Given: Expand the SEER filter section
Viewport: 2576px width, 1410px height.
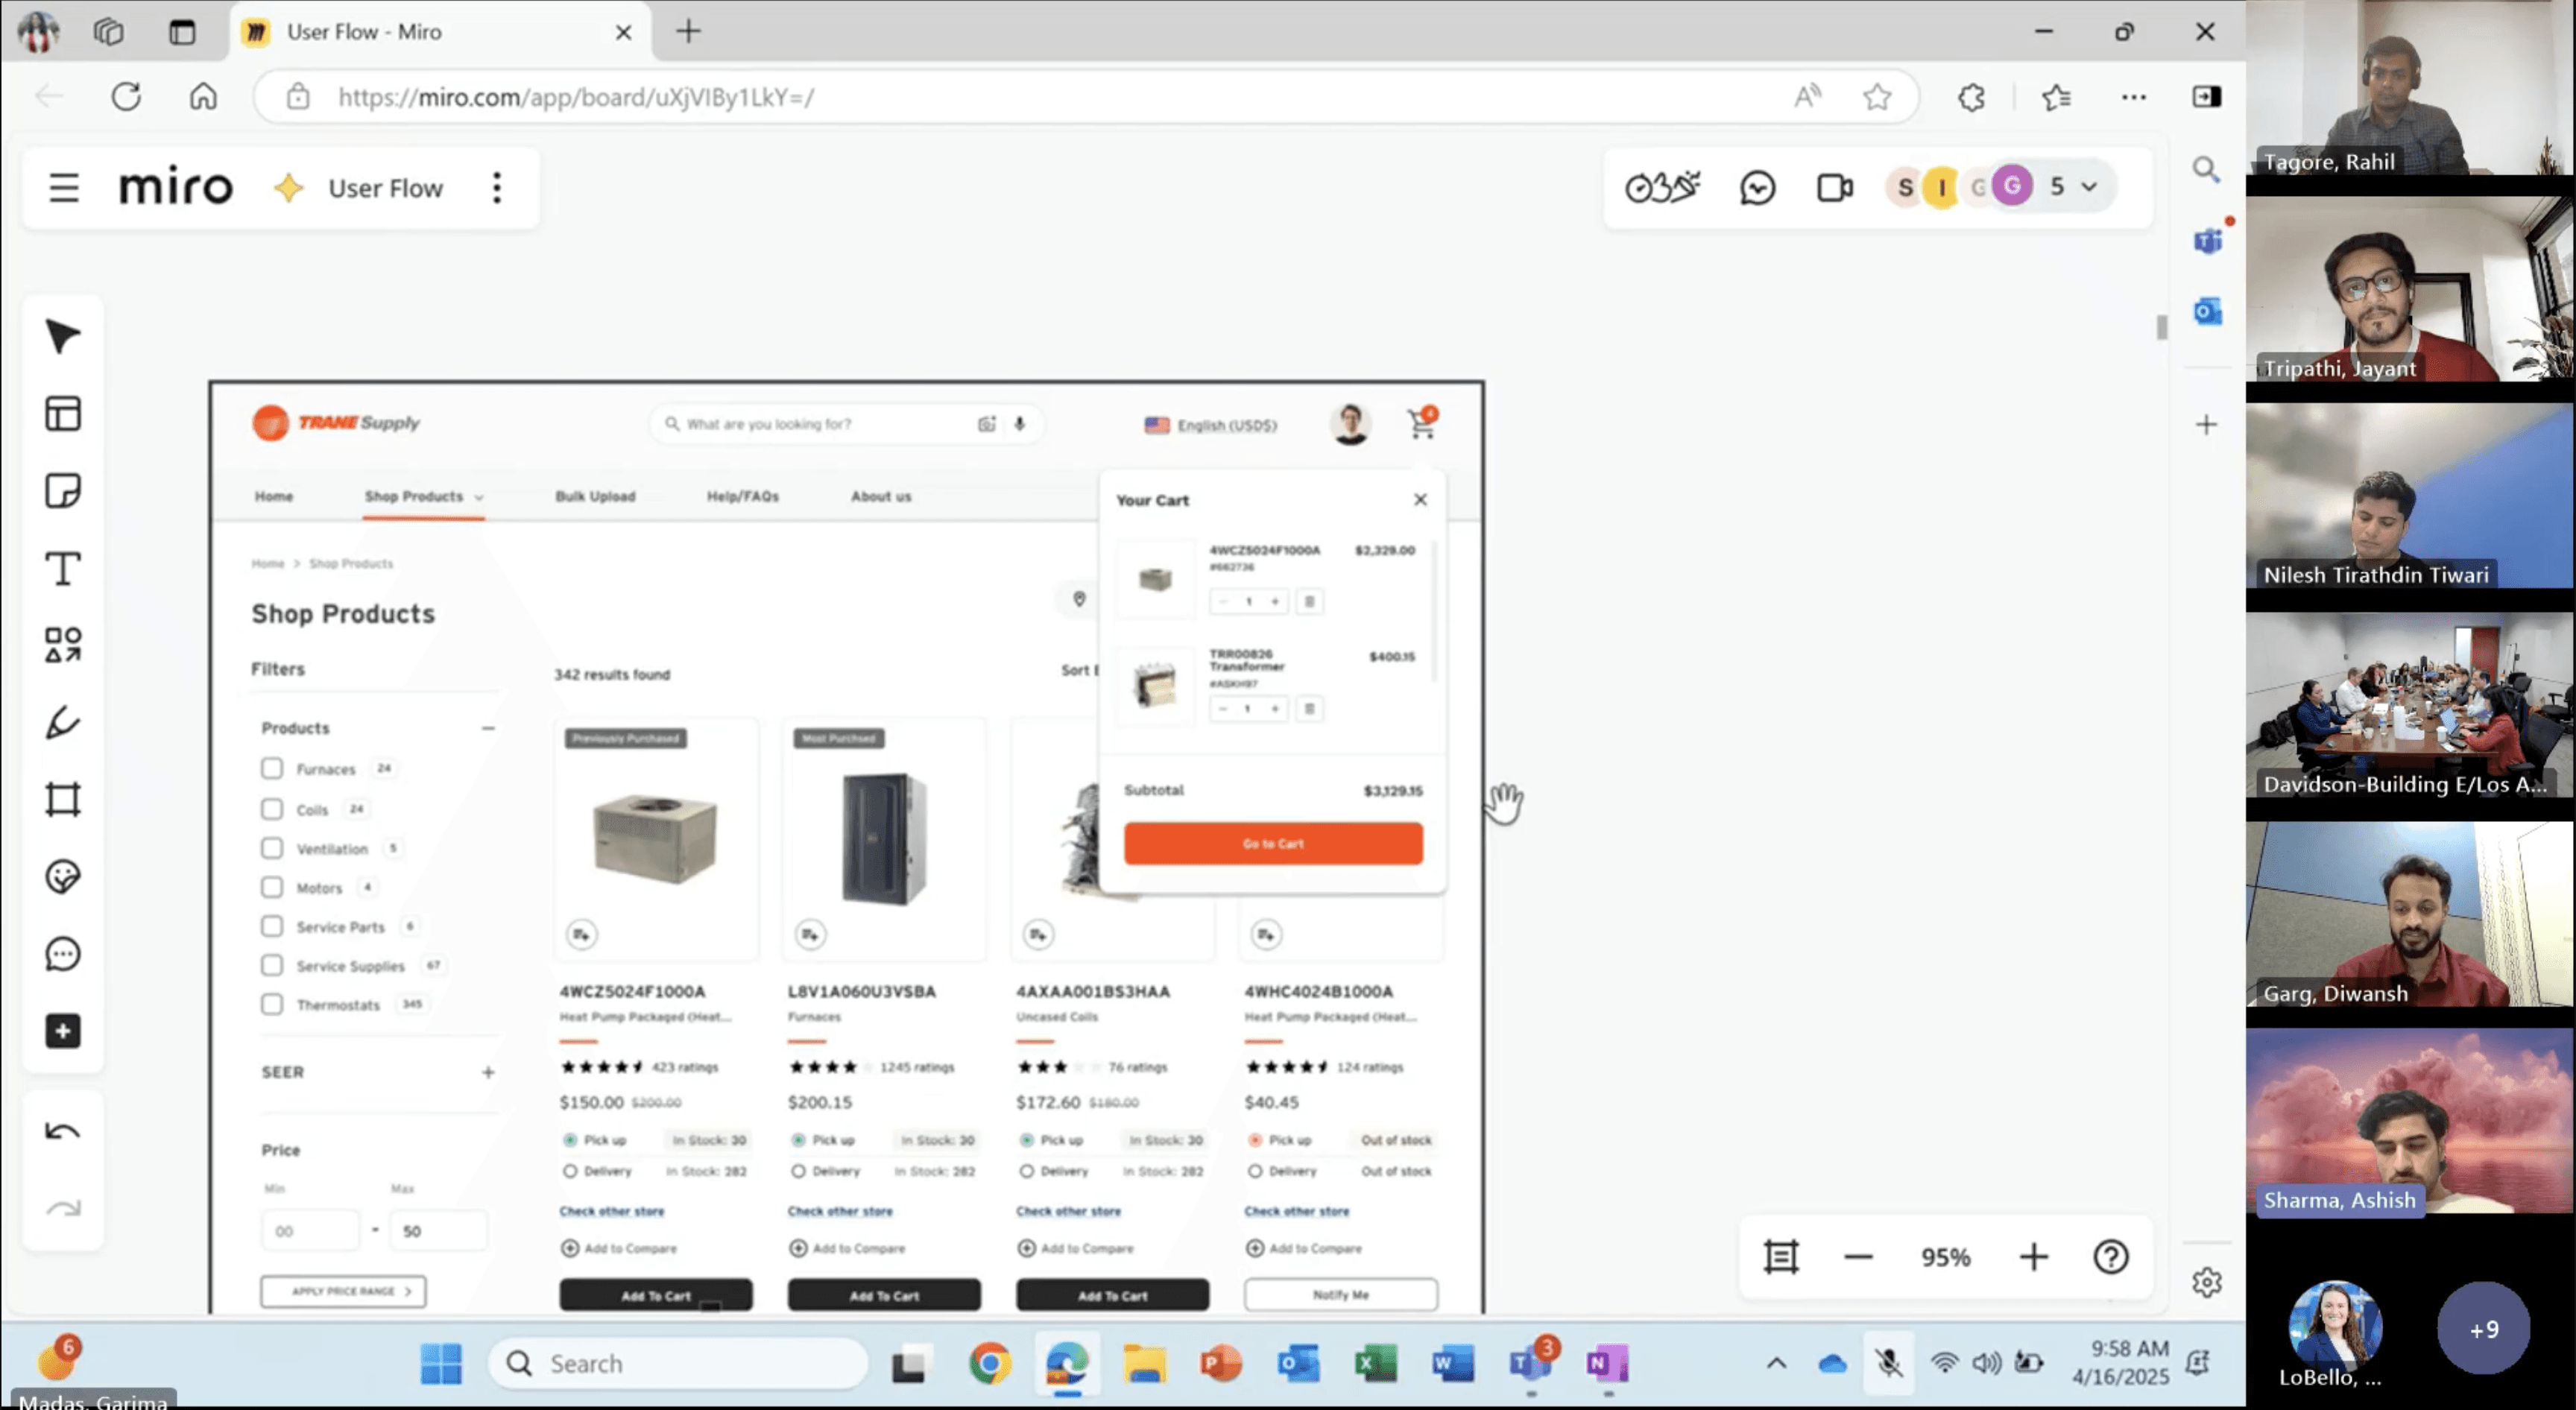Looking at the screenshot, I should click(487, 1072).
